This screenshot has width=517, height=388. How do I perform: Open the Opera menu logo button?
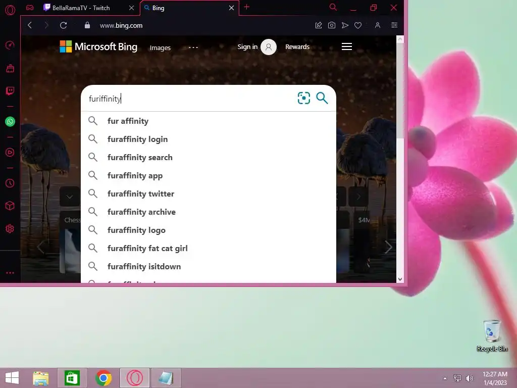tap(10, 10)
